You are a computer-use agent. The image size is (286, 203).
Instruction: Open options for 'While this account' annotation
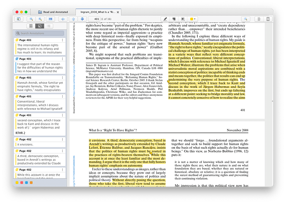[x=62, y=170]
